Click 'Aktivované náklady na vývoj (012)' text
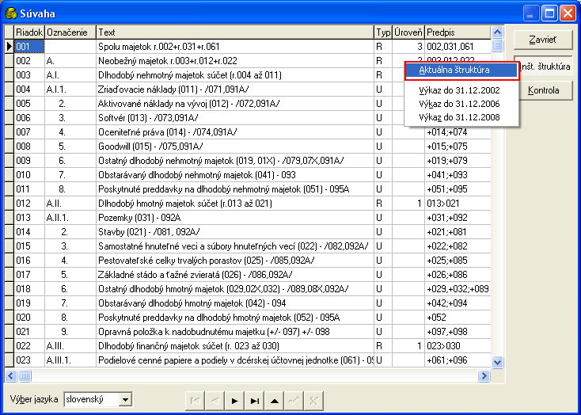The width and height of the screenshot is (581, 415). click(189, 104)
